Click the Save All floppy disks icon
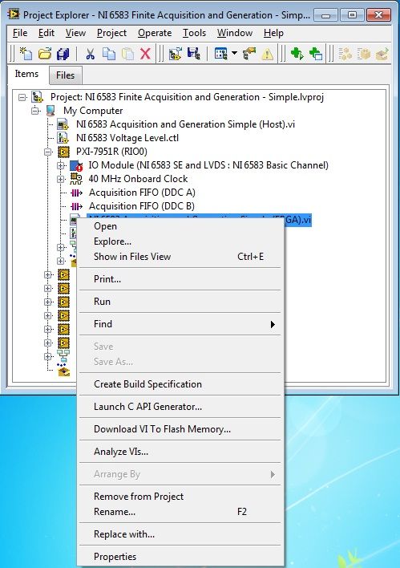 pyautogui.click(x=63, y=54)
